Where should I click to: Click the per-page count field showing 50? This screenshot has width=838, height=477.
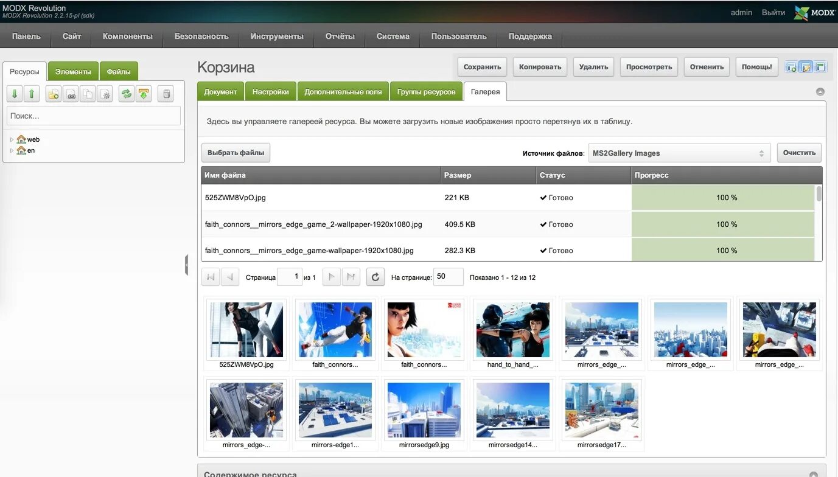tap(449, 277)
